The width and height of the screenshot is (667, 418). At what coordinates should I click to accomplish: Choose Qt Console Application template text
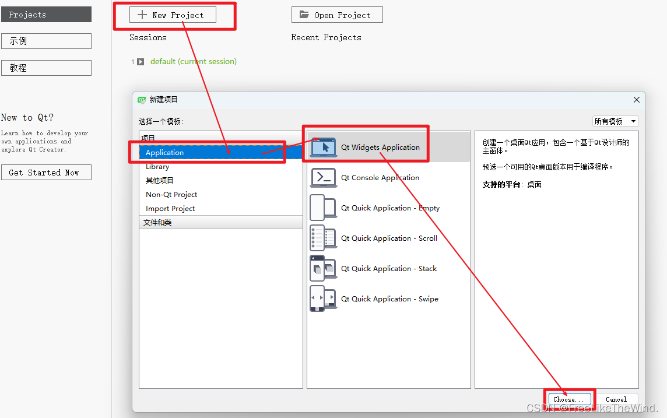(380, 178)
